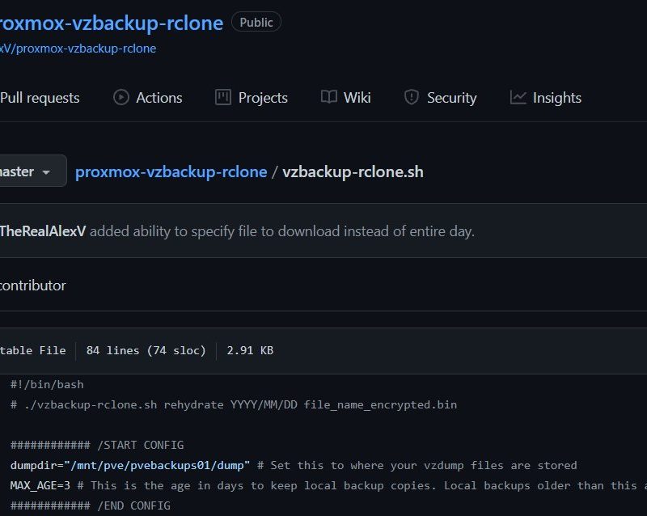
Task: Go to the Wiki tab
Action: coord(346,98)
